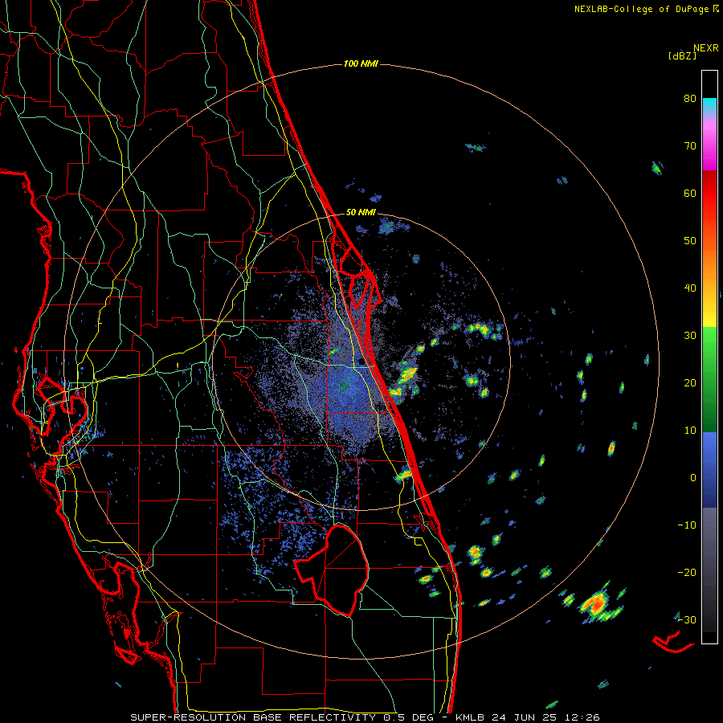The height and width of the screenshot is (723, 723).
Task: Click the red band of the color bar
Action: (x=709, y=194)
